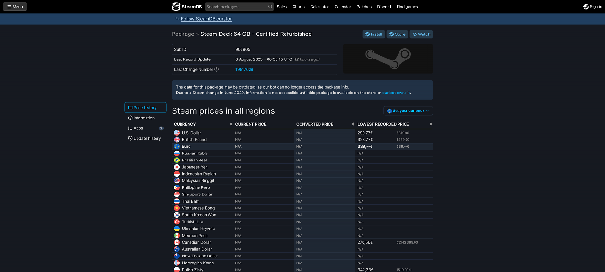Click the Last Record Update date value
Viewport: 605px width, 272px height.
coord(264,59)
